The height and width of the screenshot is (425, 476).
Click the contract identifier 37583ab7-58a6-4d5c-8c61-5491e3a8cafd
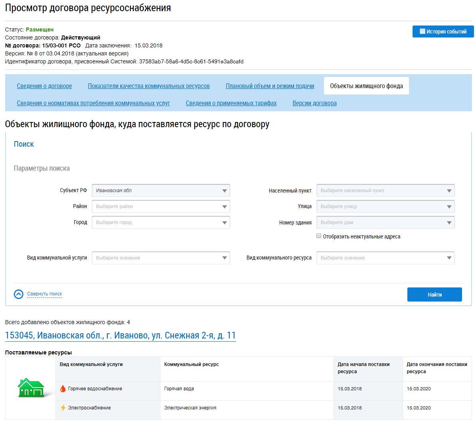point(191,61)
